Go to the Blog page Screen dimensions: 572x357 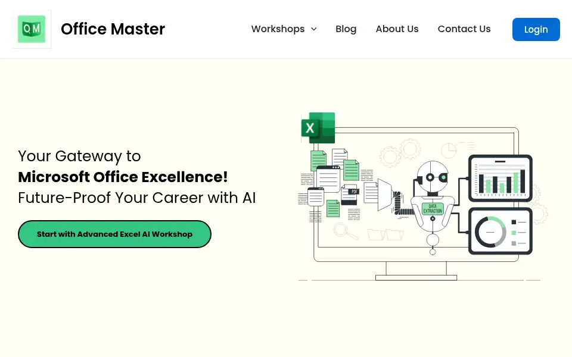346,29
